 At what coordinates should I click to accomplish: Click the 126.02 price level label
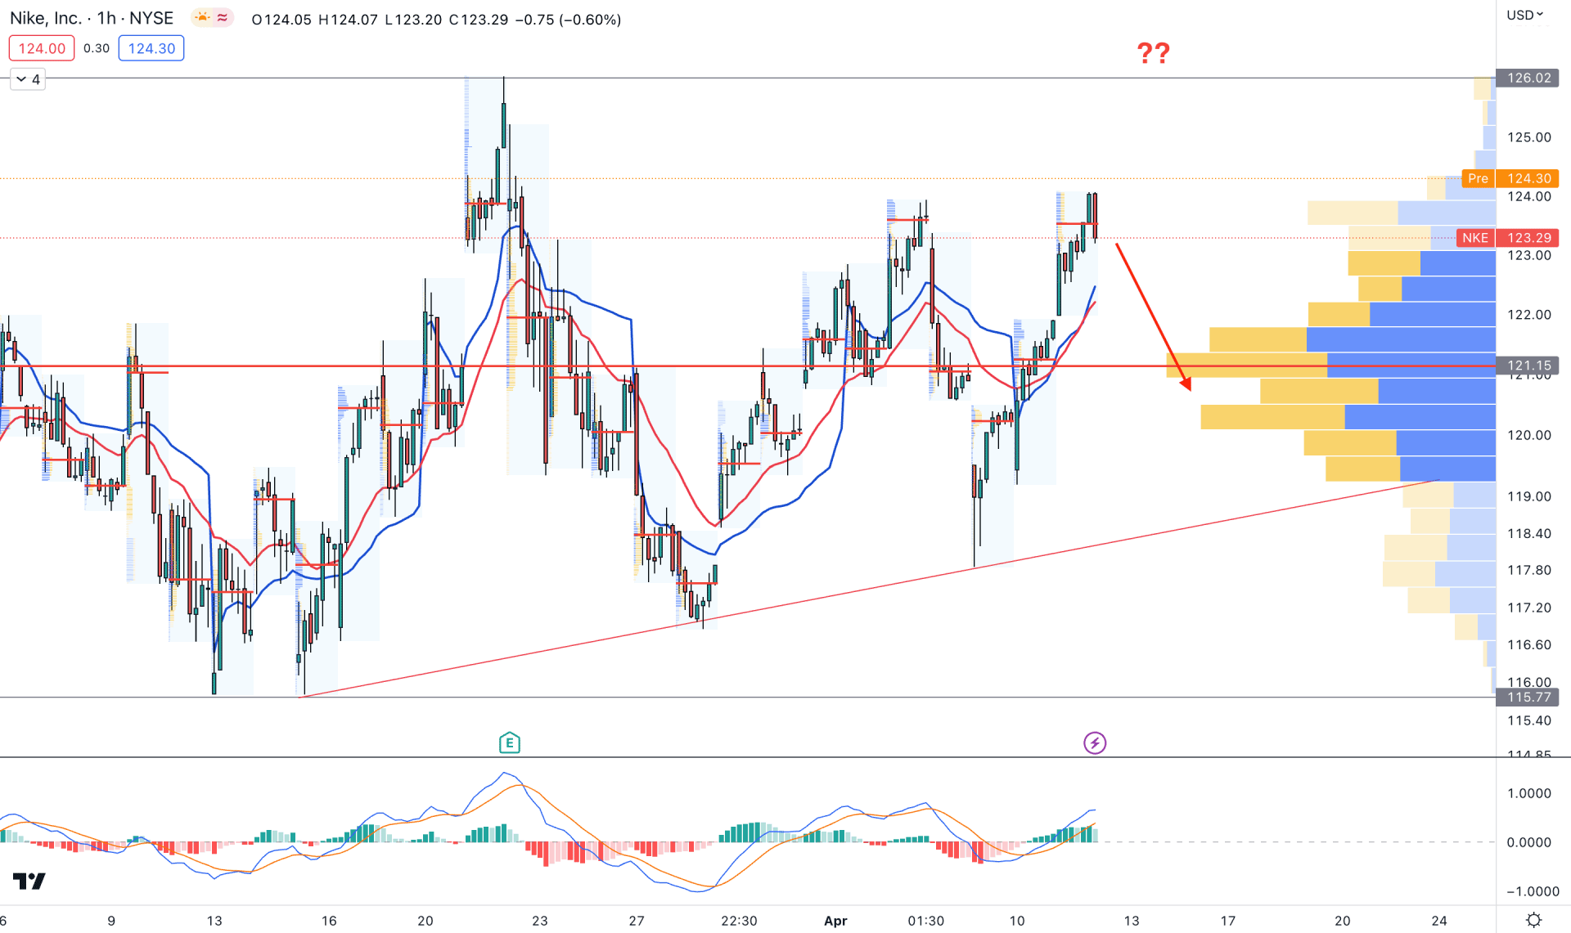pyautogui.click(x=1528, y=78)
